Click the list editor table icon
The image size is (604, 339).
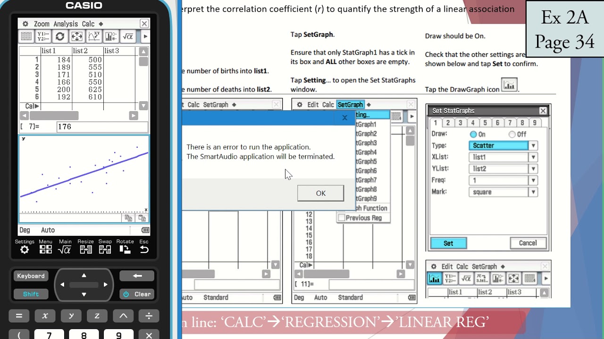point(26,36)
